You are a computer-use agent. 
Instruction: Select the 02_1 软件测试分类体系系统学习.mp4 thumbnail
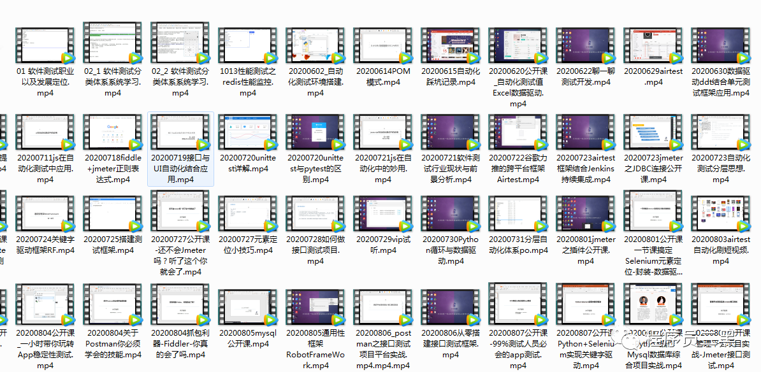pyautogui.click(x=113, y=43)
